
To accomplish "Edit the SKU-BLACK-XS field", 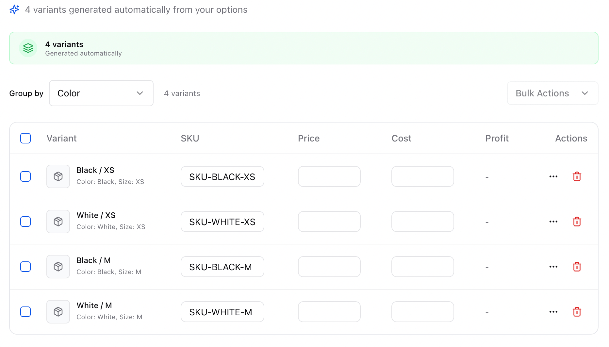I will (x=222, y=176).
